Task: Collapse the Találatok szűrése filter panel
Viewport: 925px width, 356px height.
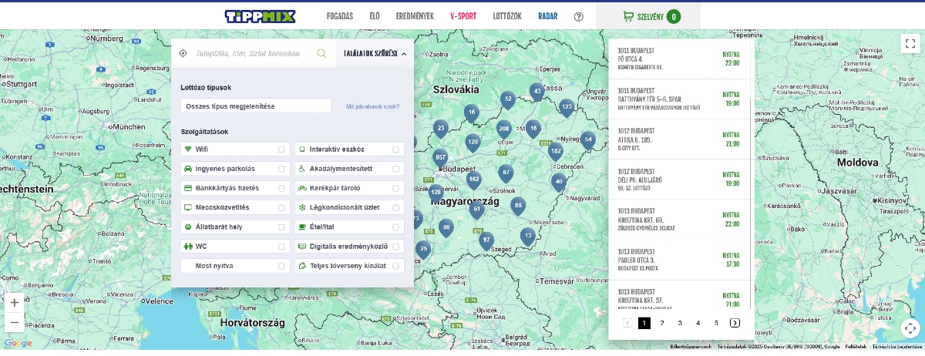Action: 375,53
